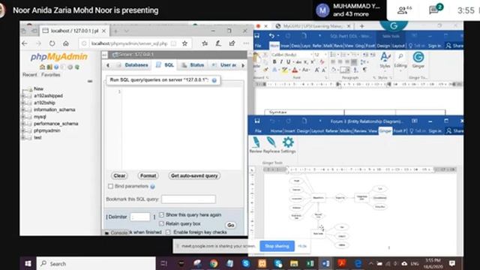The width and height of the screenshot is (480, 270).
Task: Open phpMyAdmin home icon in sidebar
Action: tap(42, 67)
